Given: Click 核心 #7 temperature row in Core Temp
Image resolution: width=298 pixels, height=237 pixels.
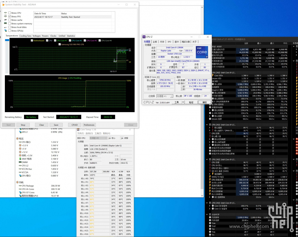Looking at the screenshot, I should click(106, 203).
